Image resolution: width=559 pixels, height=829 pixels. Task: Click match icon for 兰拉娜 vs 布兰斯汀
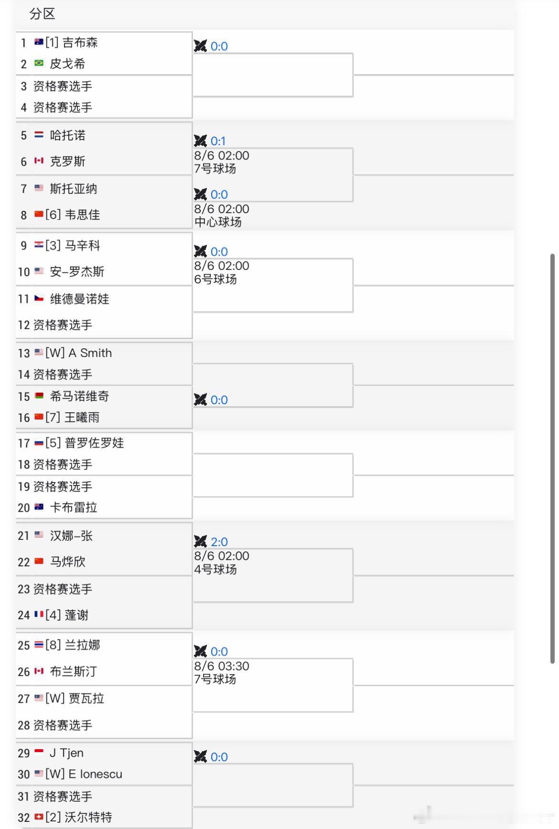[x=201, y=651]
